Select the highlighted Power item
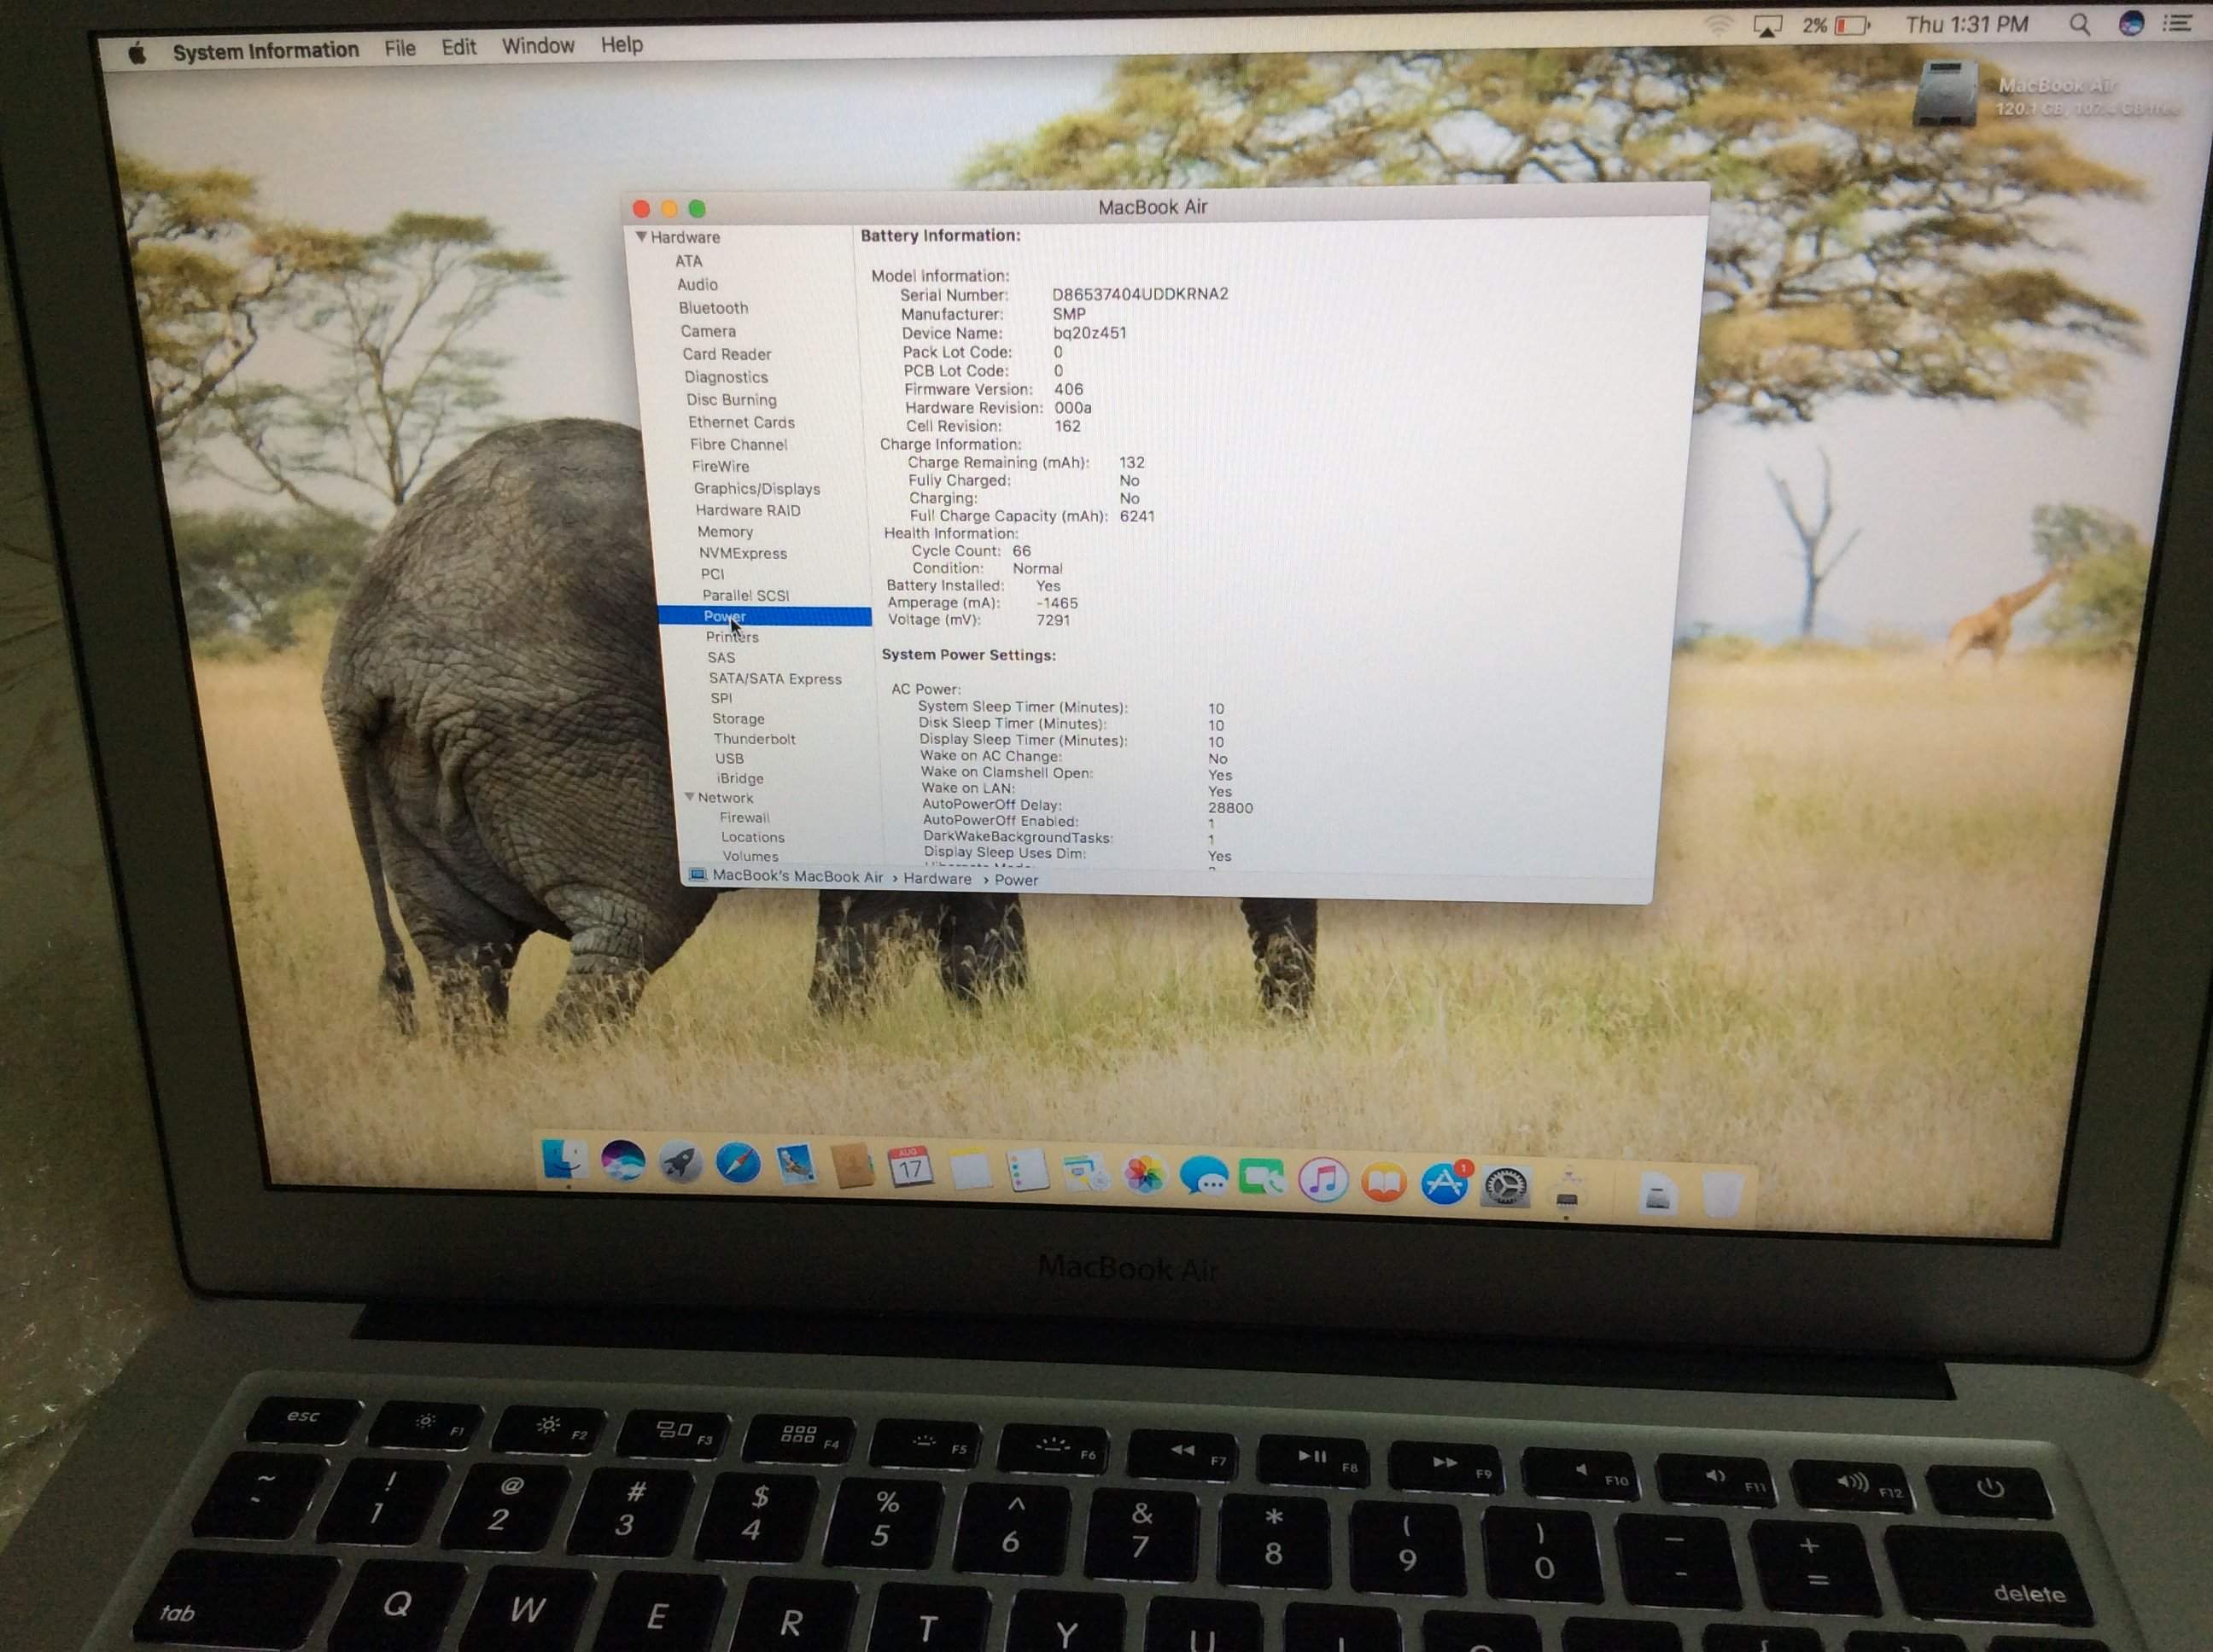The height and width of the screenshot is (1652, 2213). pos(764,616)
